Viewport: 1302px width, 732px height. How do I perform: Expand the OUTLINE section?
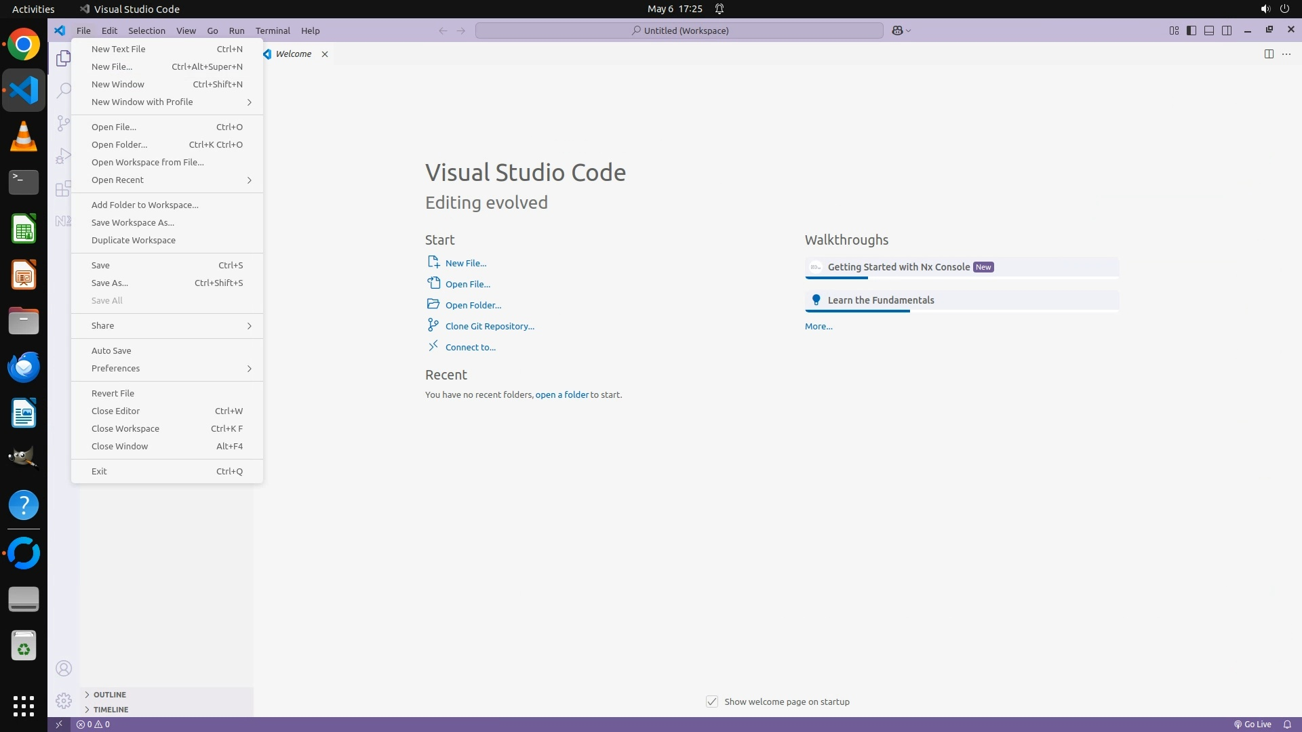[x=110, y=695]
